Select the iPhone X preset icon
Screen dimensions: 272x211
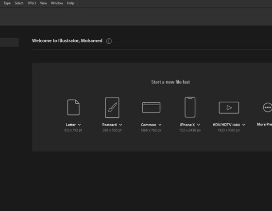(190, 107)
